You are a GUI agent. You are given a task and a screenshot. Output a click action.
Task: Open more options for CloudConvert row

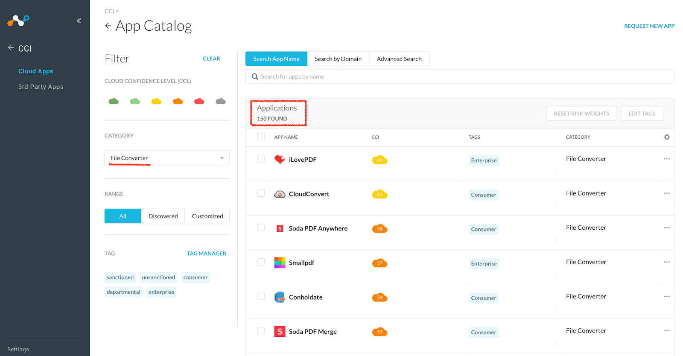click(x=667, y=193)
